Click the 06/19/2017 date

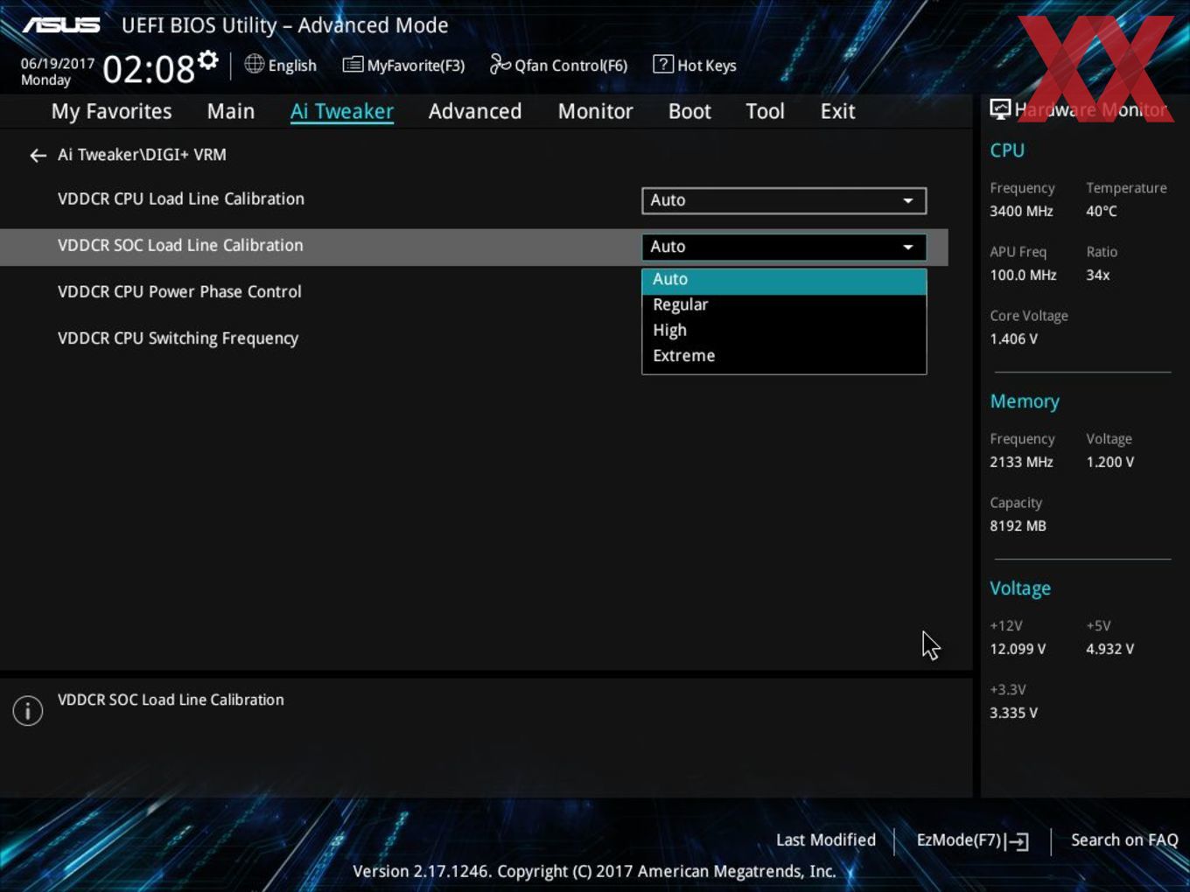tap(58, 64)
